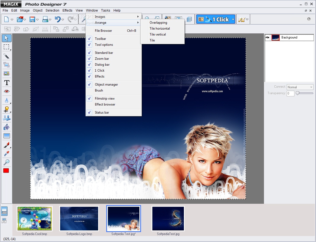Select the Softpedia Logo.bmp thumbnail
Image resolution: width=316 pixels, height=242 pixels.
coord(79,219)
